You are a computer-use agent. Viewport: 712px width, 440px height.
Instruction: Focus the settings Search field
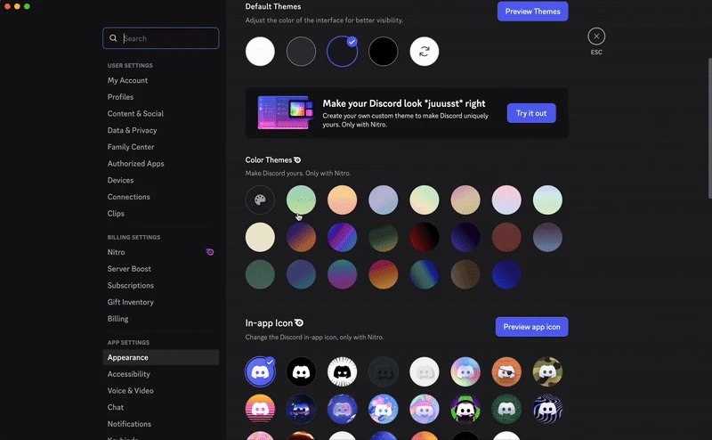tap(161, 38)
